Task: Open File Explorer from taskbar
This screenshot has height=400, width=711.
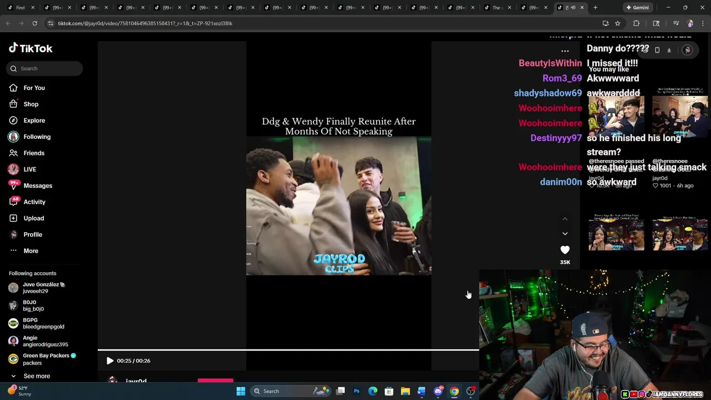Action: (x=405, y=391)
